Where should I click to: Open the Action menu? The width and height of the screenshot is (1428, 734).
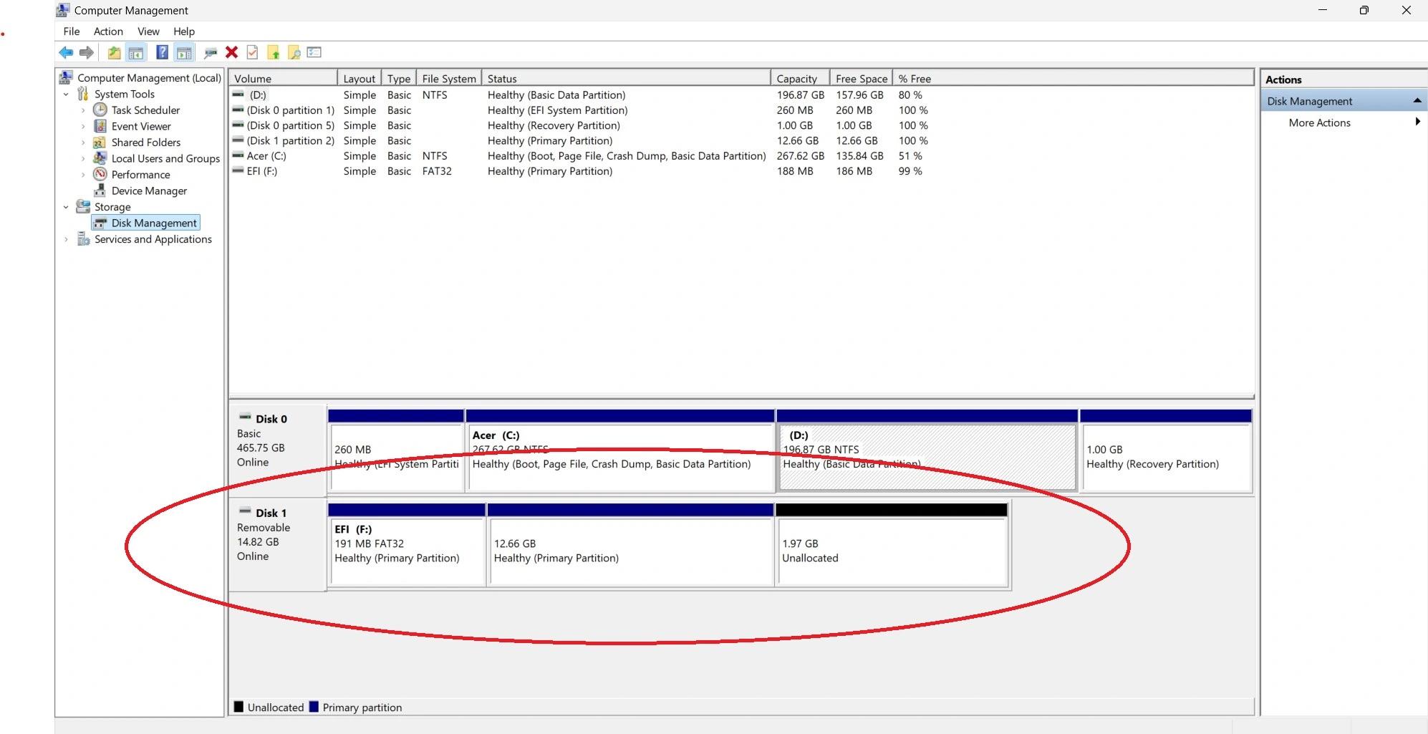tap(108, 32)
